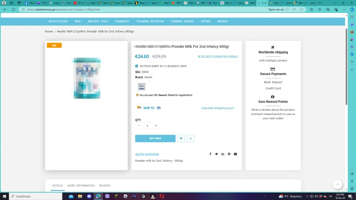The height and width of the screenshot is (200, 356).
Task: Open the Reviews tab
Action: point(105,186)
